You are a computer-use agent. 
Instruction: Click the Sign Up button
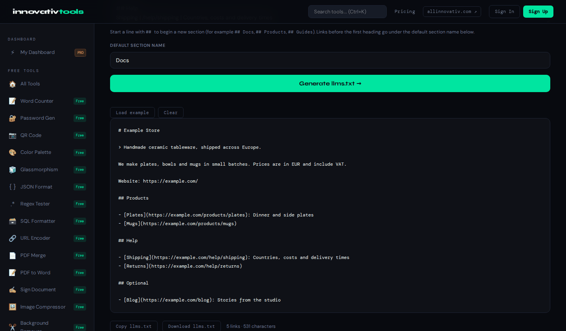(538, 12)
